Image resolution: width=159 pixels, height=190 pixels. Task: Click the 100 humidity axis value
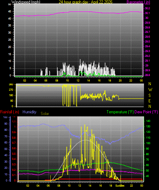pos(5,117)
